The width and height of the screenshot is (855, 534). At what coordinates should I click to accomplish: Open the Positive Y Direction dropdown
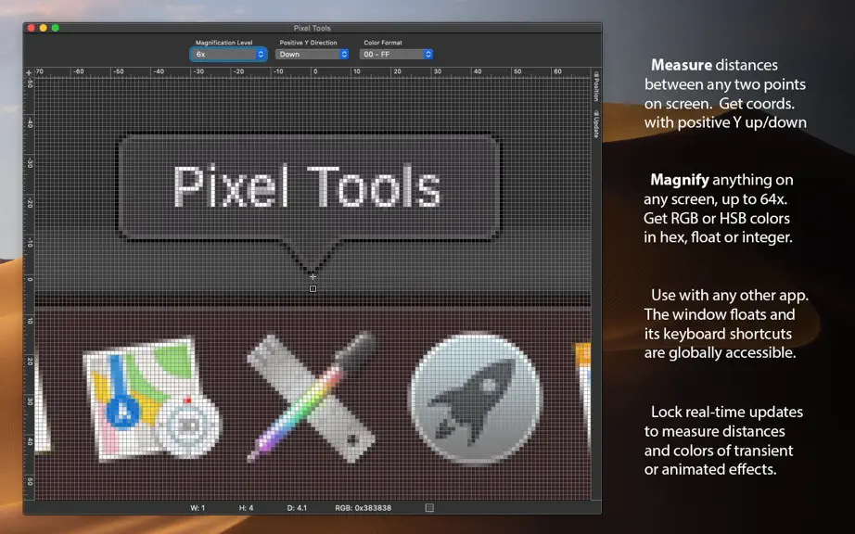click(x=312, y=54)
